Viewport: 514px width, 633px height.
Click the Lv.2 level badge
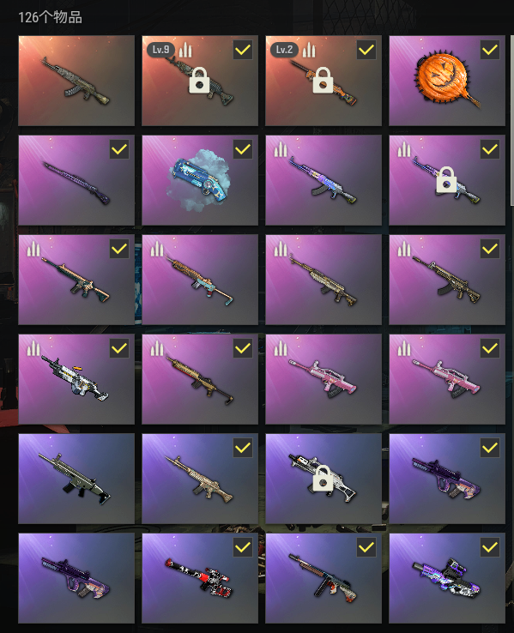click(284, 50)
